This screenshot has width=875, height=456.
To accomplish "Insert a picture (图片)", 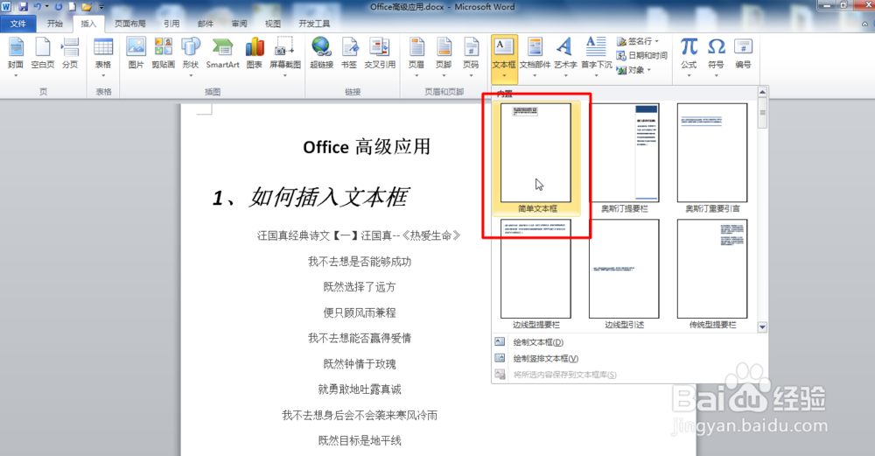I will [136, 54].
